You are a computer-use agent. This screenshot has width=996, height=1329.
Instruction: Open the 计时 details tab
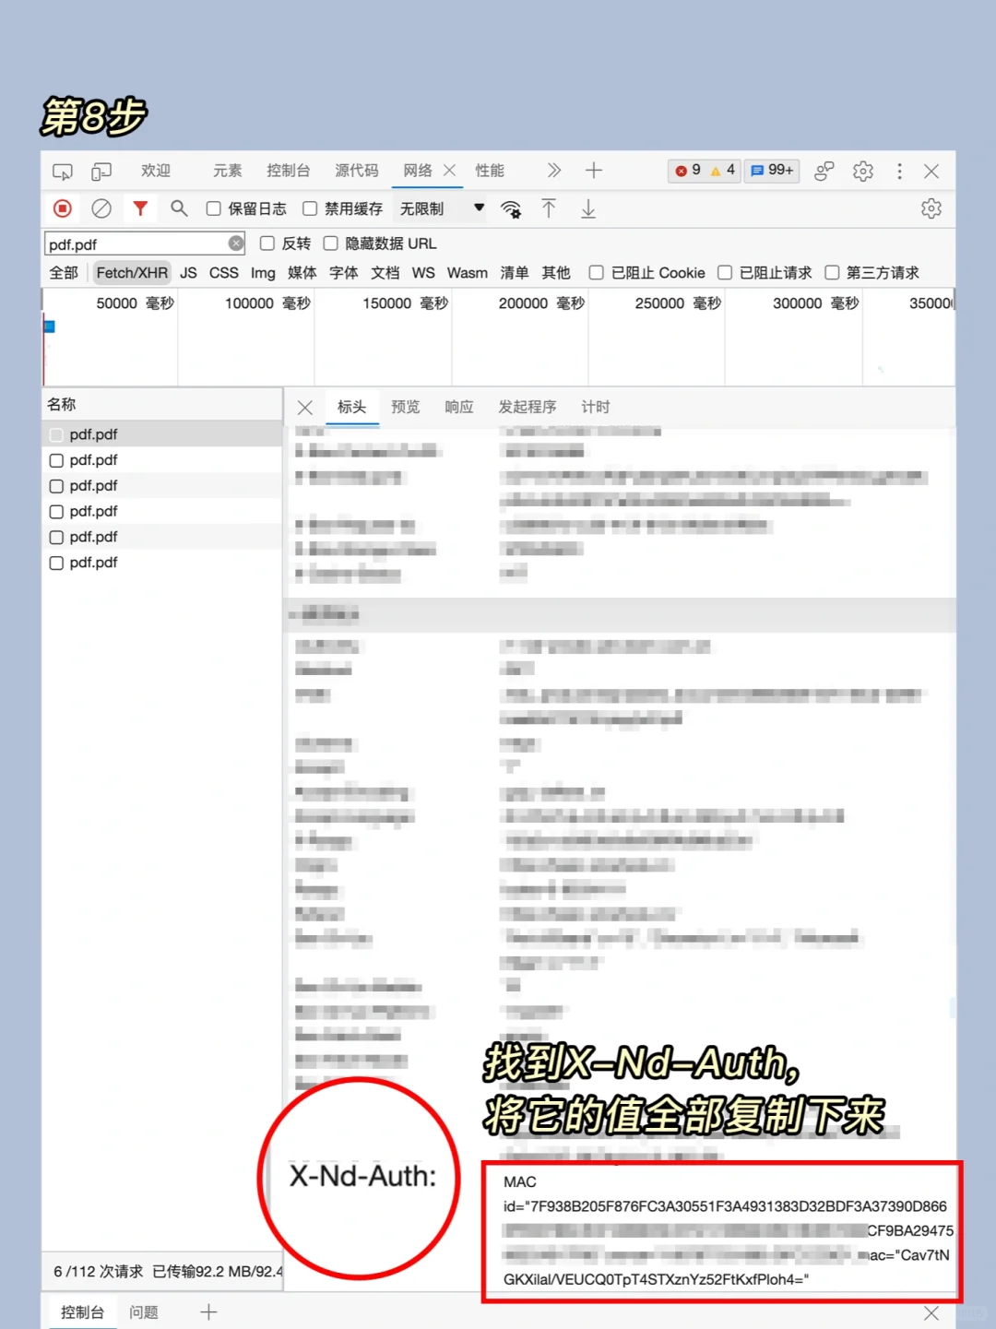(x=596, y=407)
